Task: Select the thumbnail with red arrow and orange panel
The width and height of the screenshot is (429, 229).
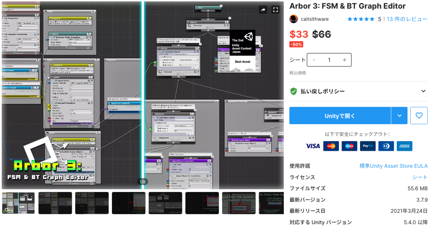Action: (128, 203)
